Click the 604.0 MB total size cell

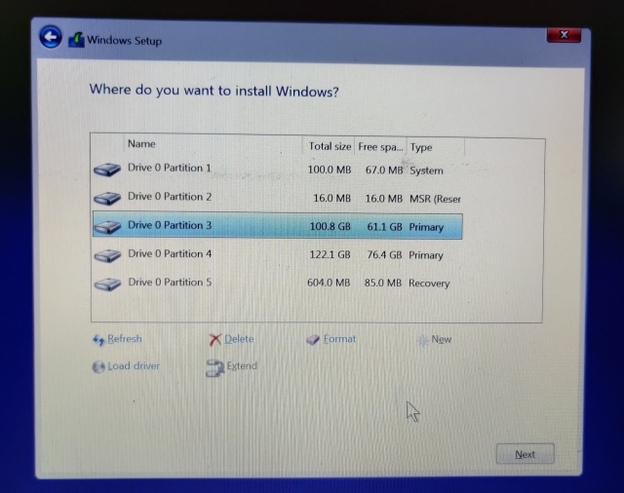point(329,283)
